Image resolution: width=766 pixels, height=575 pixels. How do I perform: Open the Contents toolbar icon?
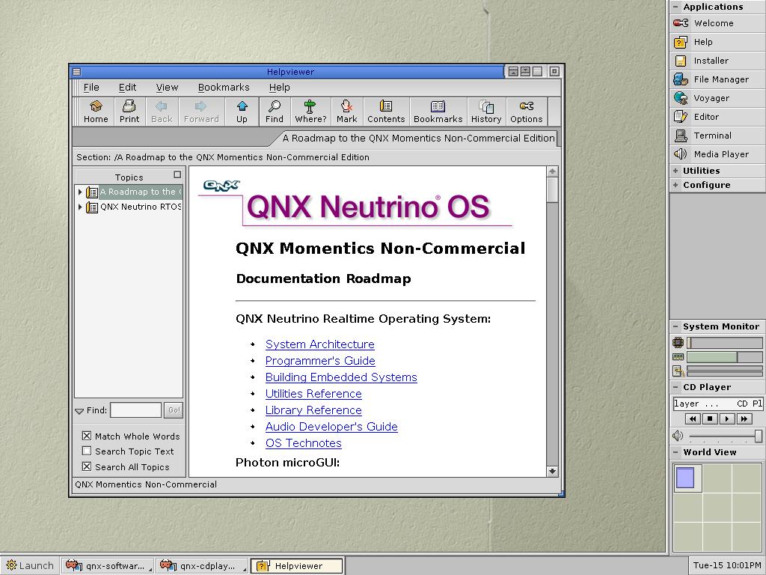click(x=386, y=111)
